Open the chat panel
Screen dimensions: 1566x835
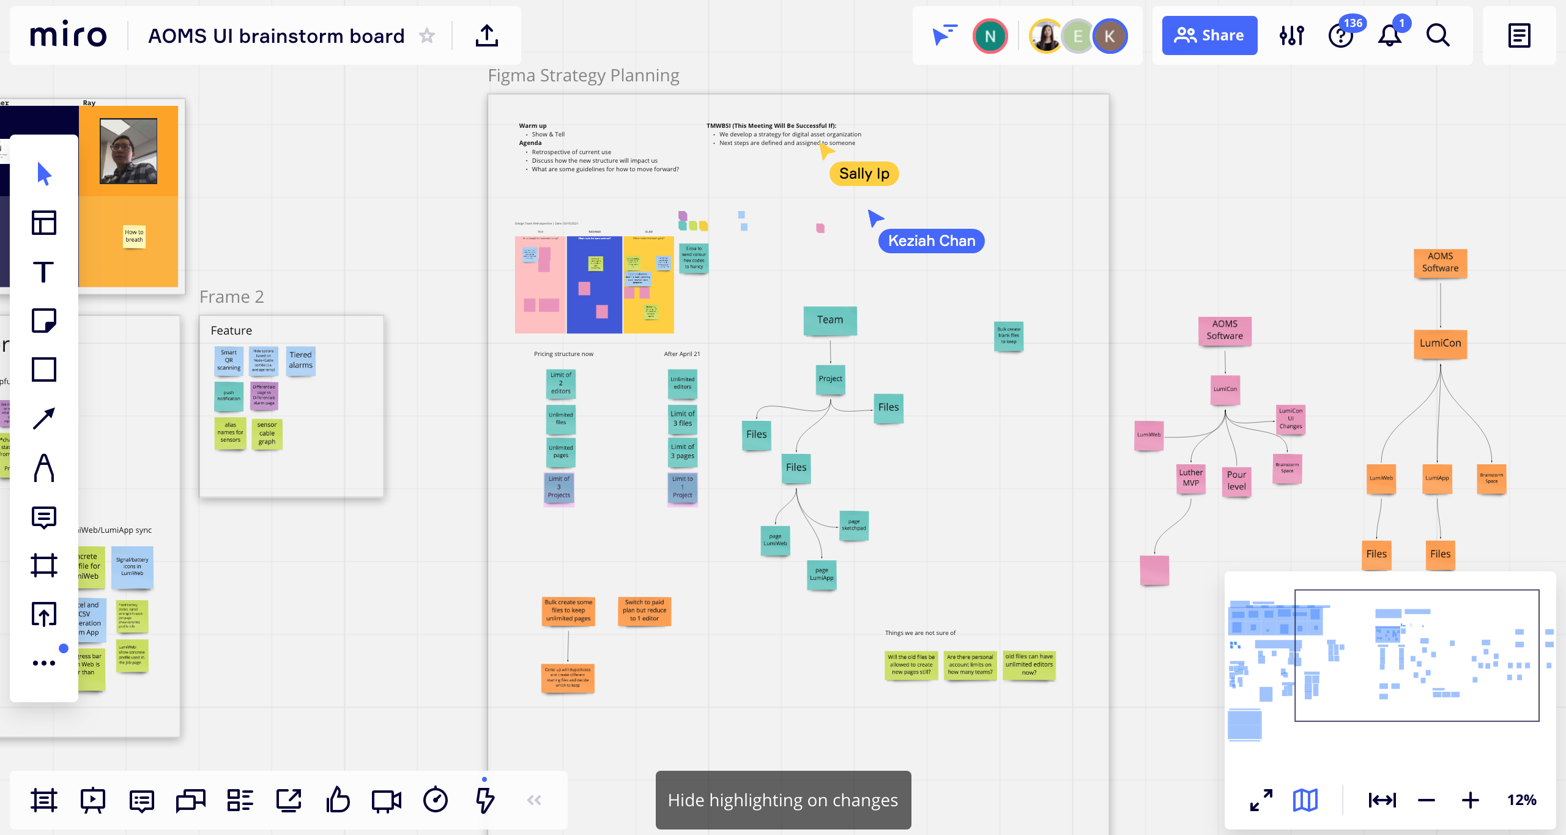[x=191, y=800]
